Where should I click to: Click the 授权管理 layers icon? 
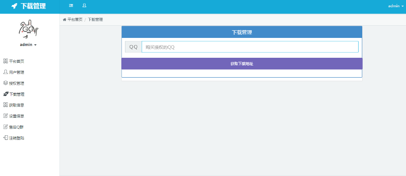click(x=5, y=83)
